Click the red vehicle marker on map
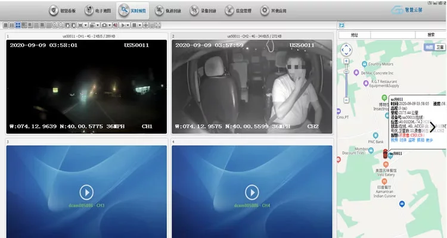This screenshot has width=447, height=238. tap(385, 154)
